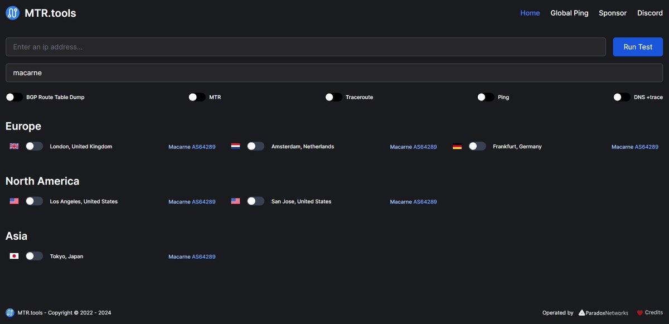Click the 'Europe' section heading

click(x=23, y=127)
